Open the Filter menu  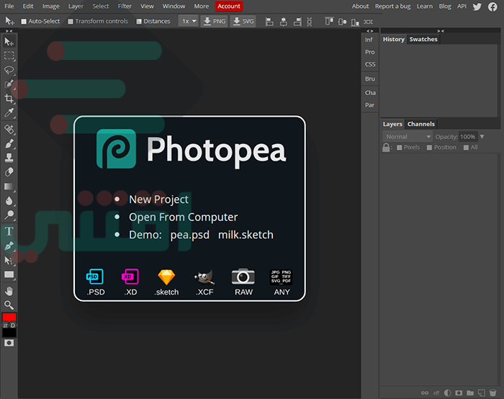tap(125, 6)
